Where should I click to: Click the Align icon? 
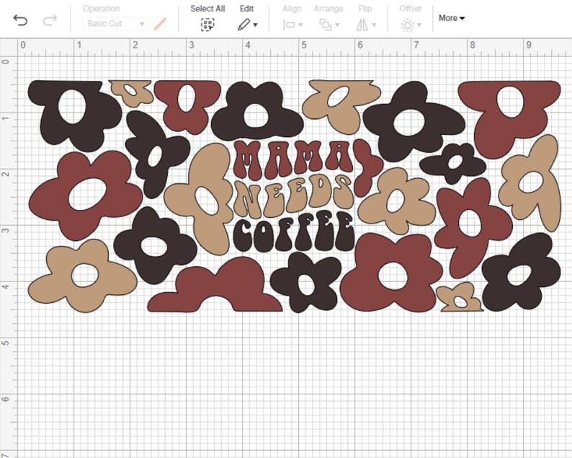(x=289, y=25)
